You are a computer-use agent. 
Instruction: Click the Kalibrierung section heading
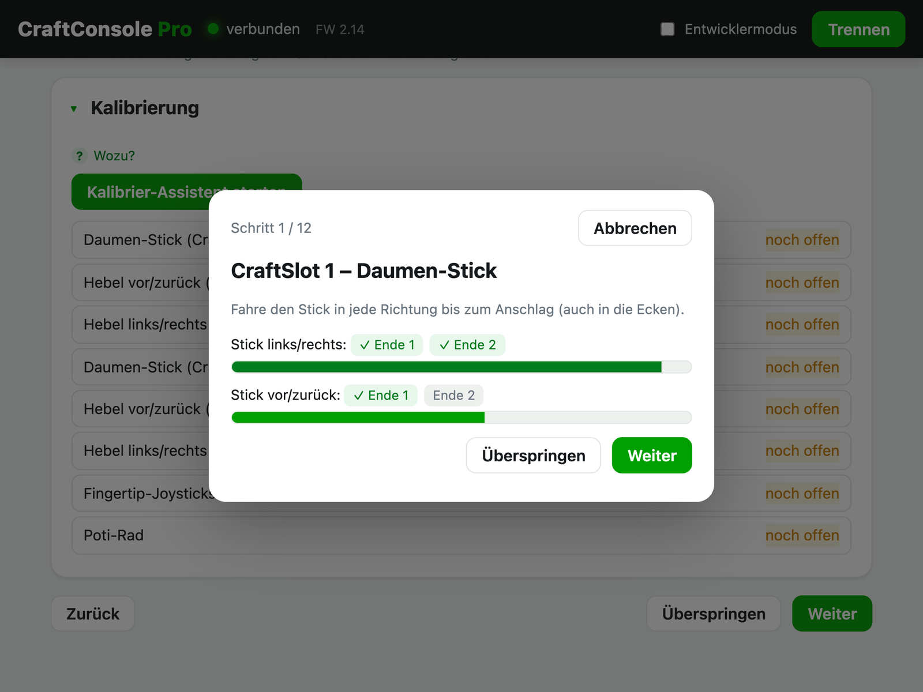[145, 108]
